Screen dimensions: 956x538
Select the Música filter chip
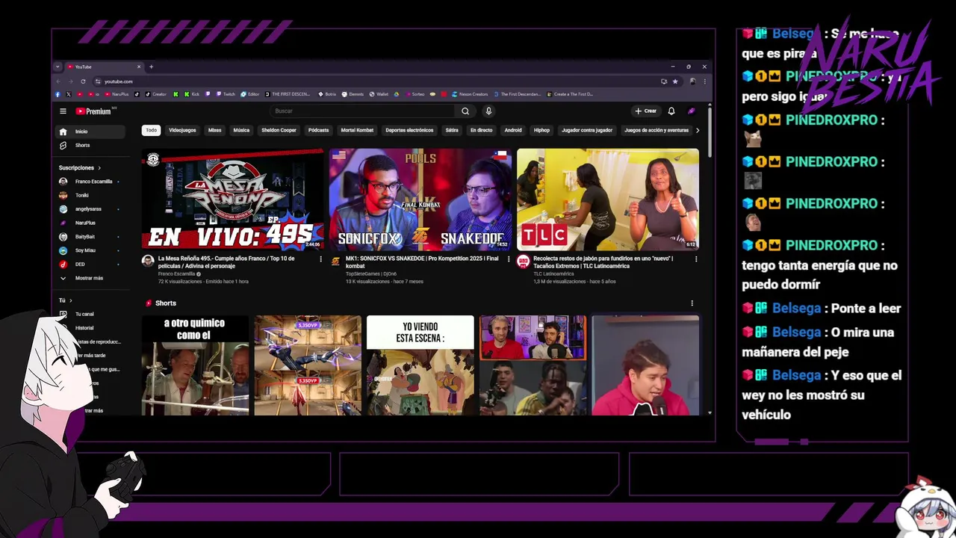(x=241, y=130)
